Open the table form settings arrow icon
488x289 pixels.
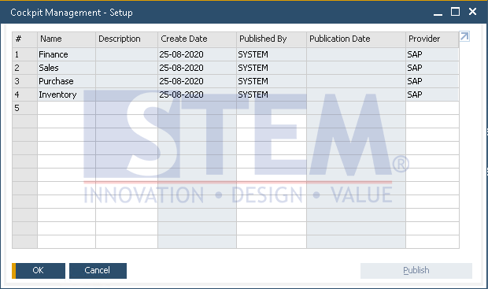[464, 36]
